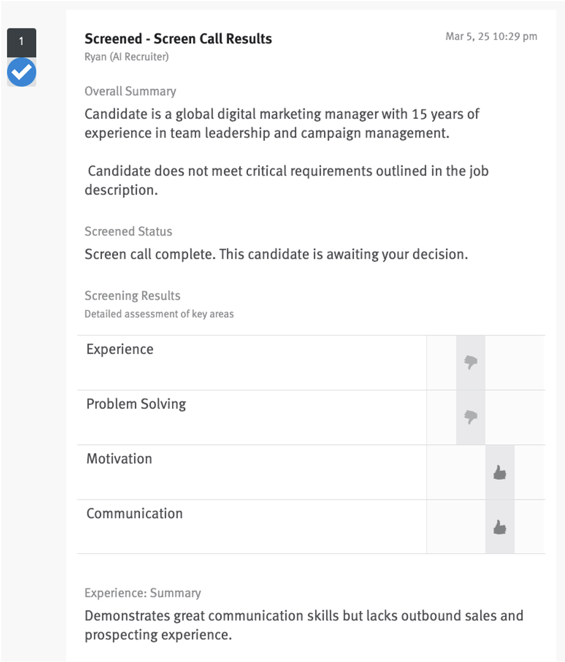Click the thumbs down icon for Problem Solving
Image resolution: width=565 pixels, height=662 pixels.
tap(471, 416)
